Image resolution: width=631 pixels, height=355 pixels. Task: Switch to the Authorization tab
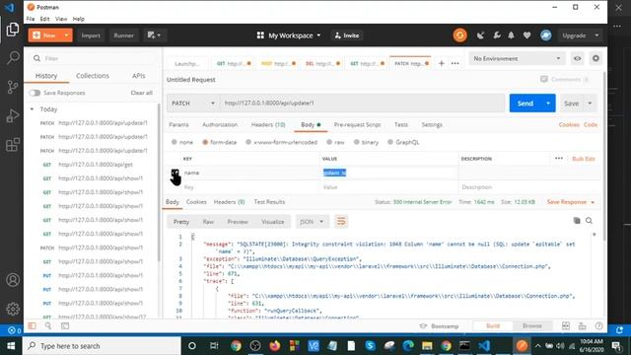220,125
